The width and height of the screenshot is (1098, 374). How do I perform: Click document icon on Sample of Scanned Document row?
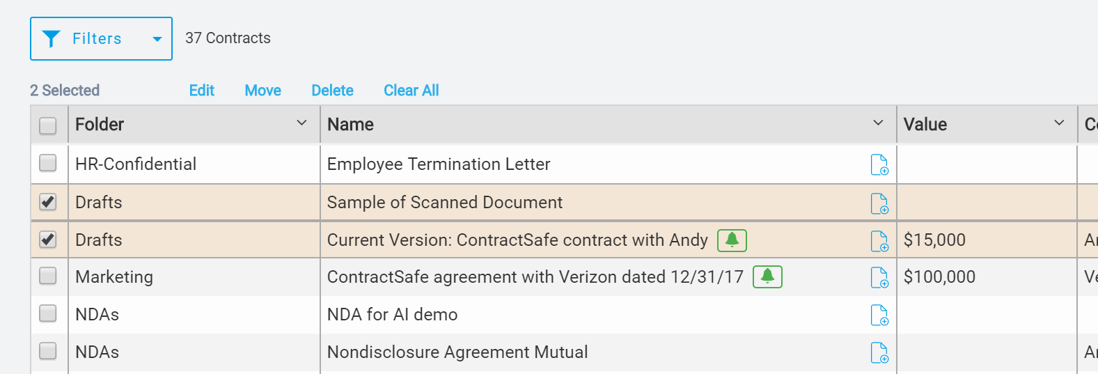pyautogui.click(x=879, y=203)
